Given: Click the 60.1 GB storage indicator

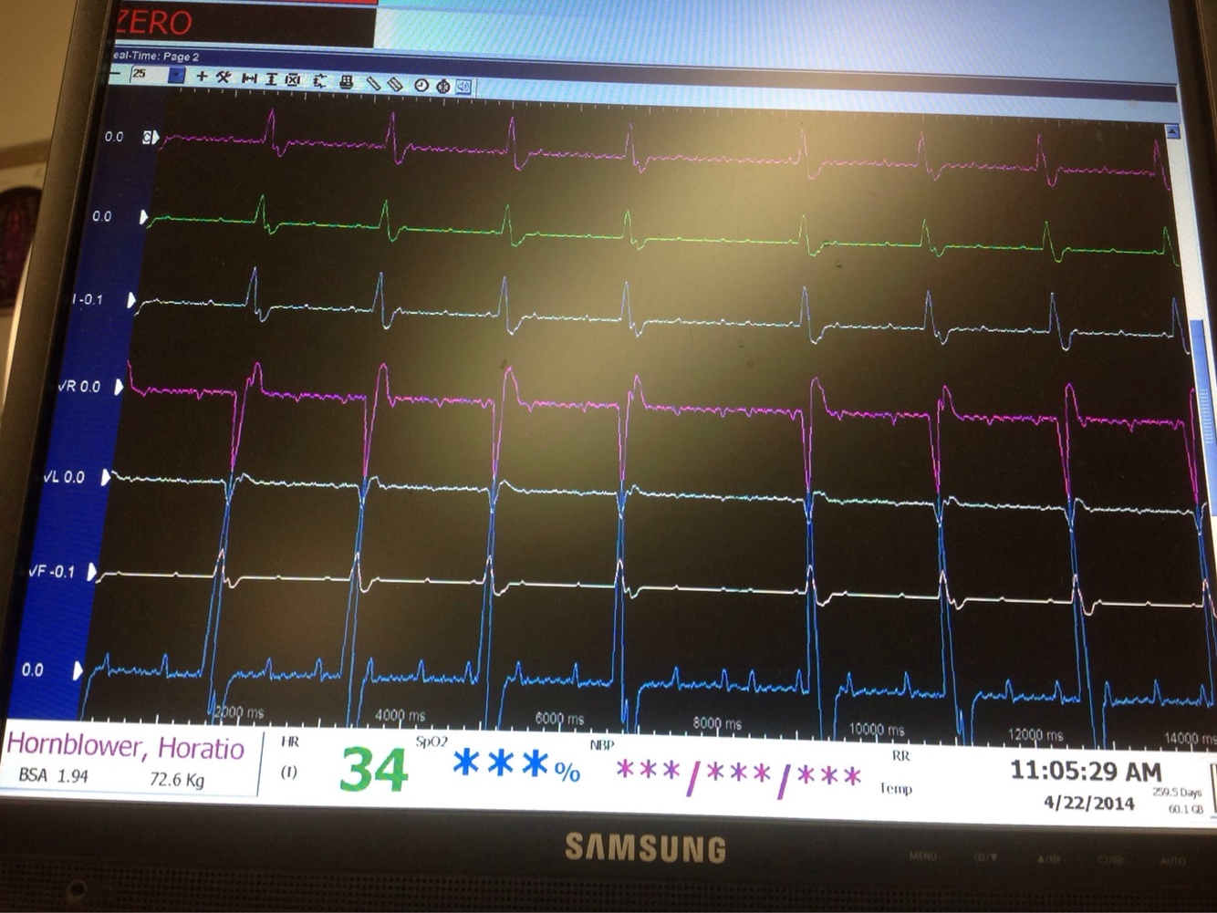Looking at the screenshot, I should (1186, 809).
